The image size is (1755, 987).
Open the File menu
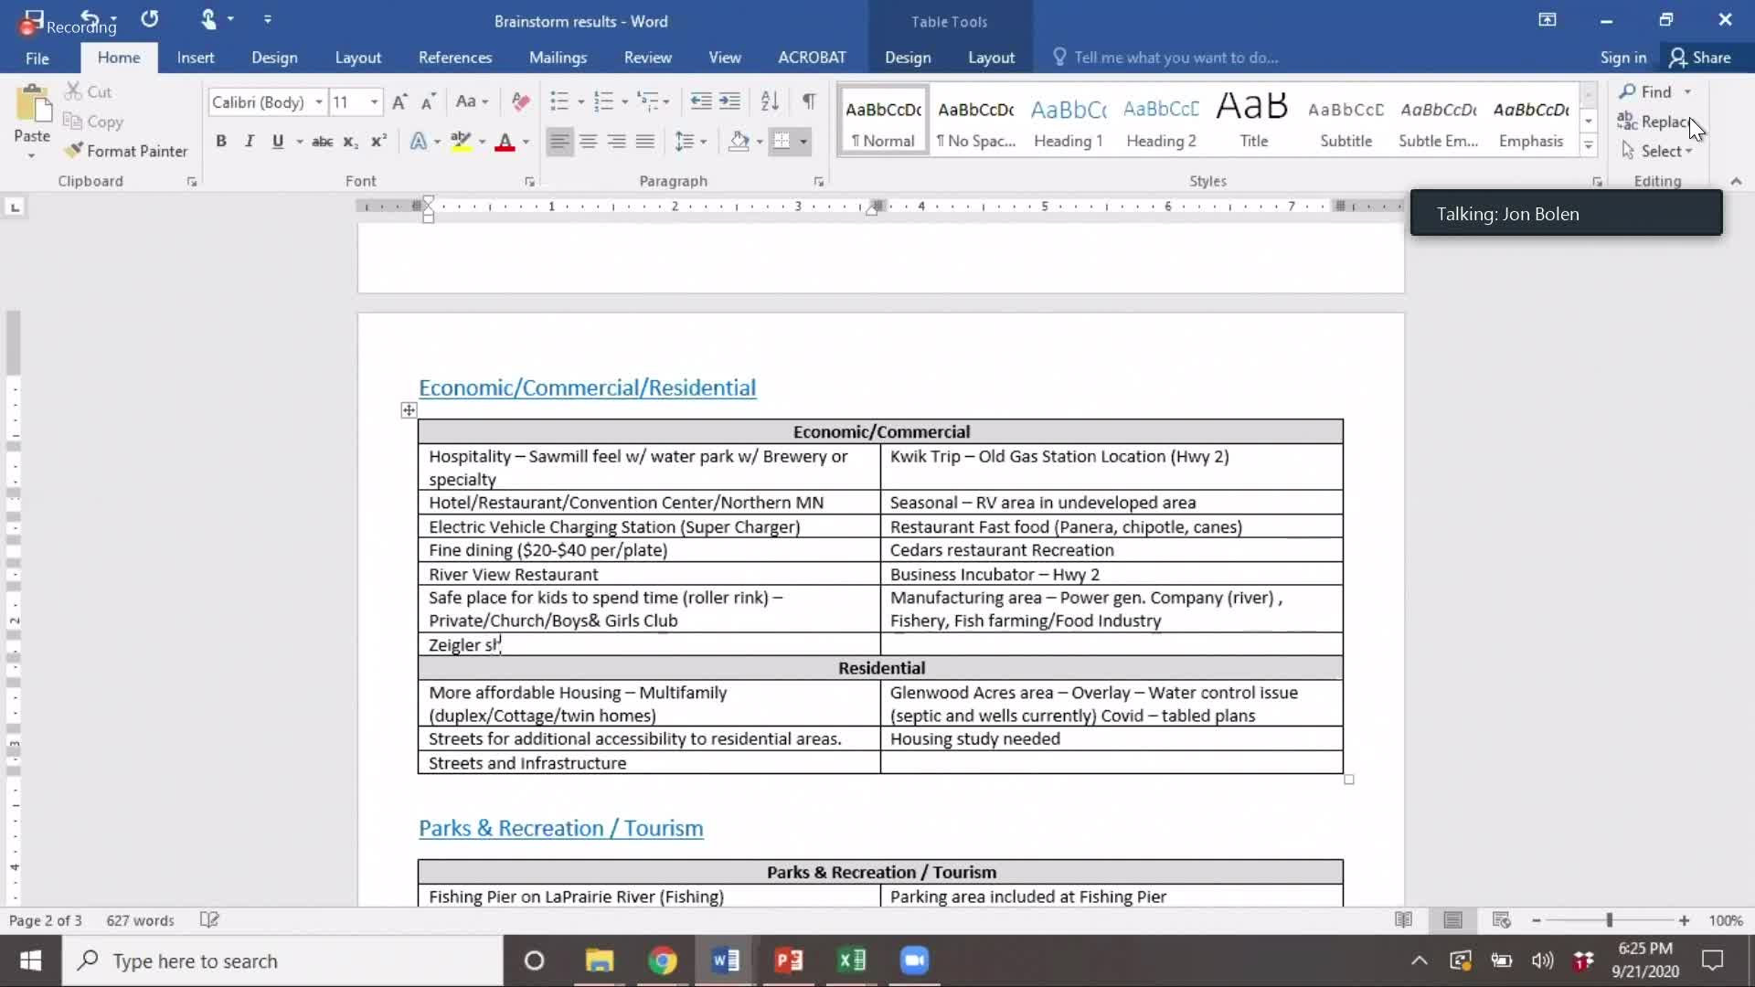[x=37, y=58]
